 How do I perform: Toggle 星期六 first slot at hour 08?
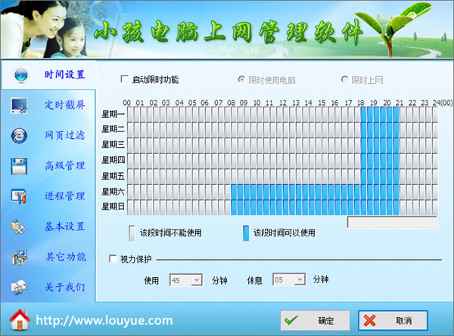click(x=234, y=192)
